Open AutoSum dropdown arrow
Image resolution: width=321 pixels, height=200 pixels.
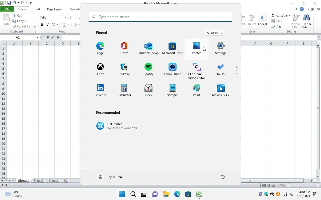coord(289,15)
